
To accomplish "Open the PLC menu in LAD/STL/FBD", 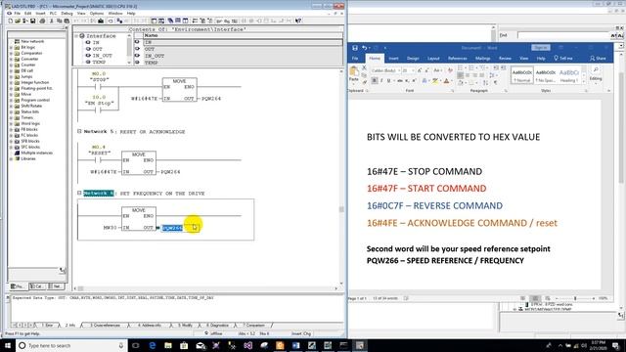I will tap(53, 13).
